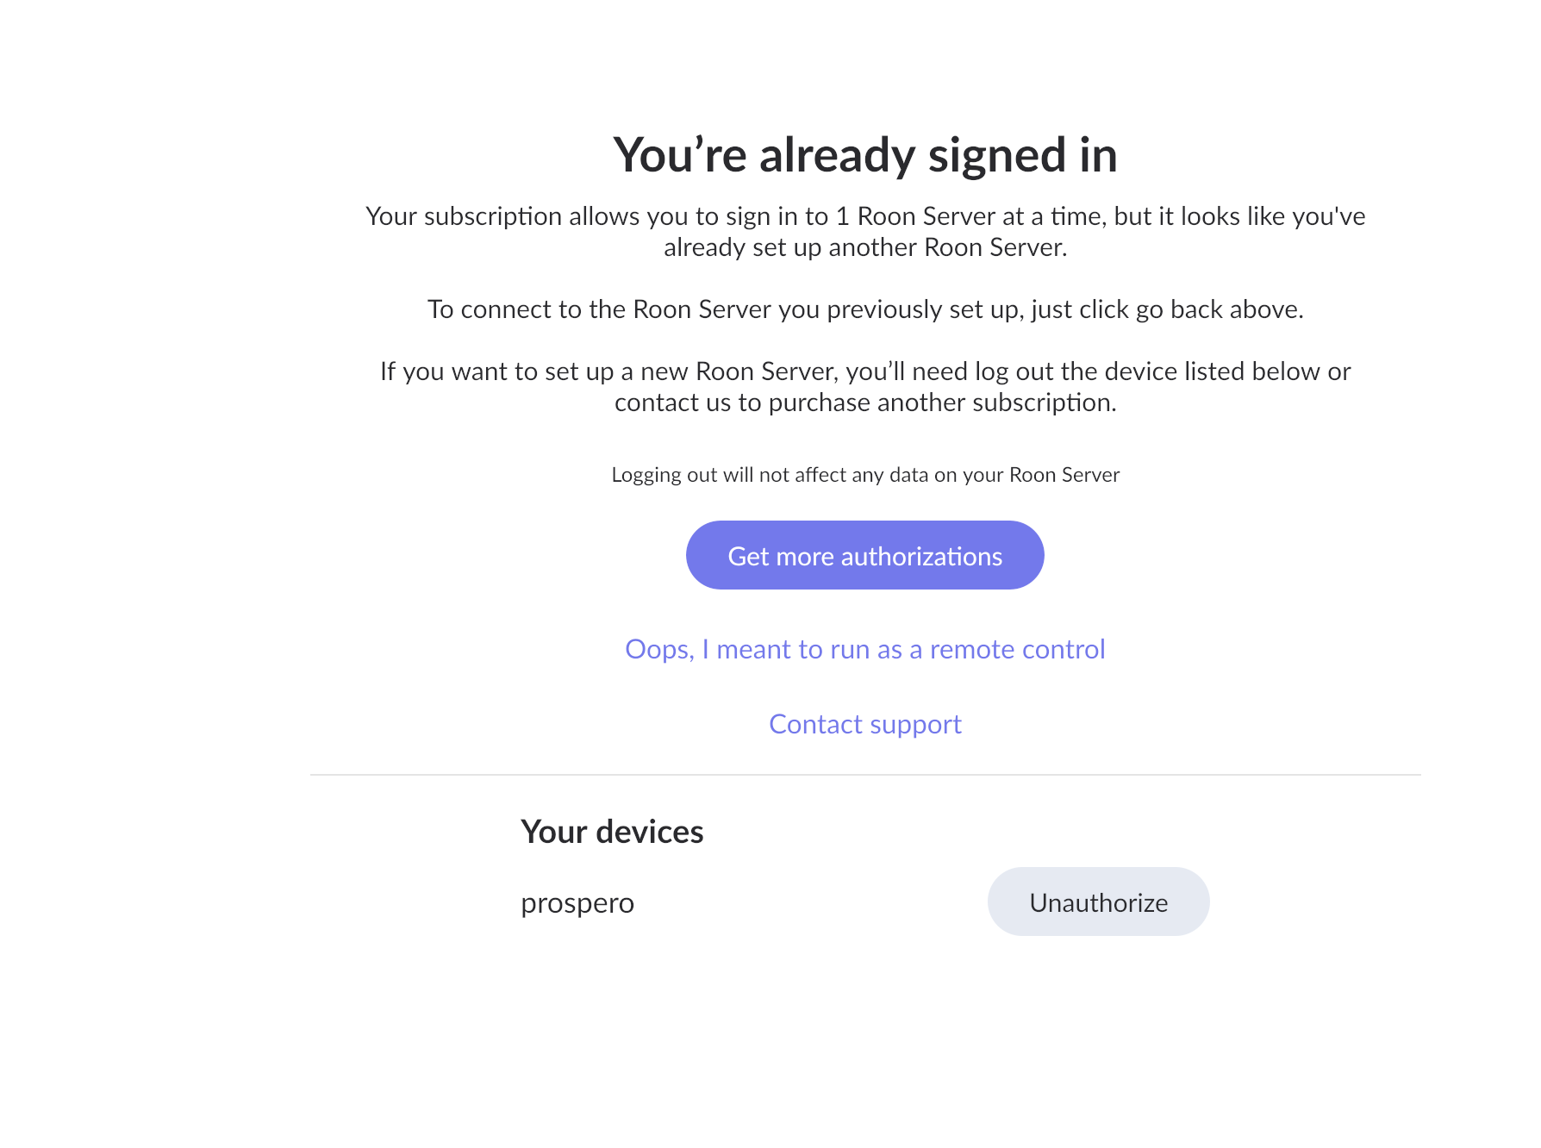Click the Get more authorizations button
This screenshot has width=1541, height=1148.
864,555
